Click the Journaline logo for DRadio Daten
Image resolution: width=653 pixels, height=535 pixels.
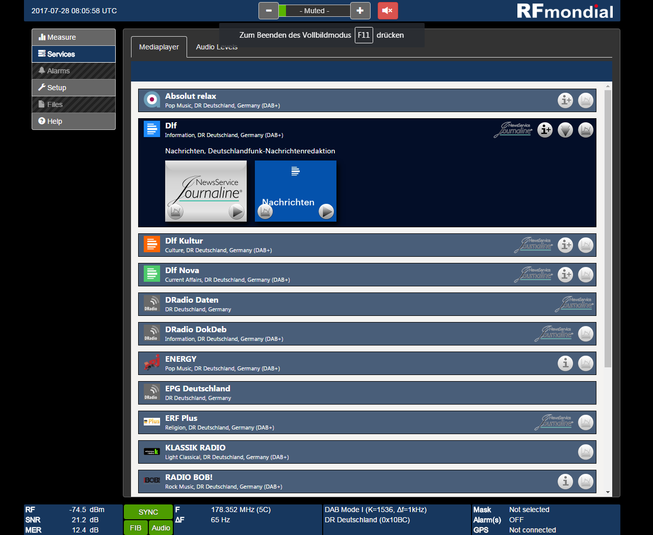pyautogui.click(x=574, y=304)
